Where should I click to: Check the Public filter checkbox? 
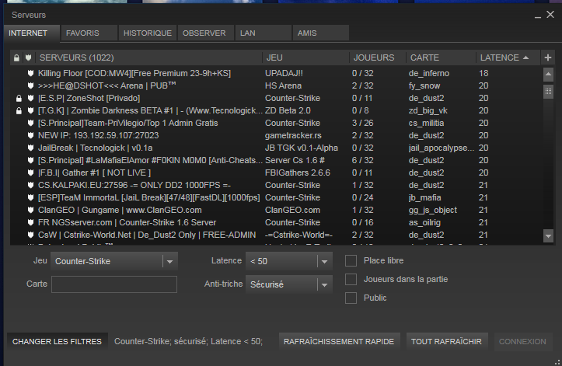351,298
